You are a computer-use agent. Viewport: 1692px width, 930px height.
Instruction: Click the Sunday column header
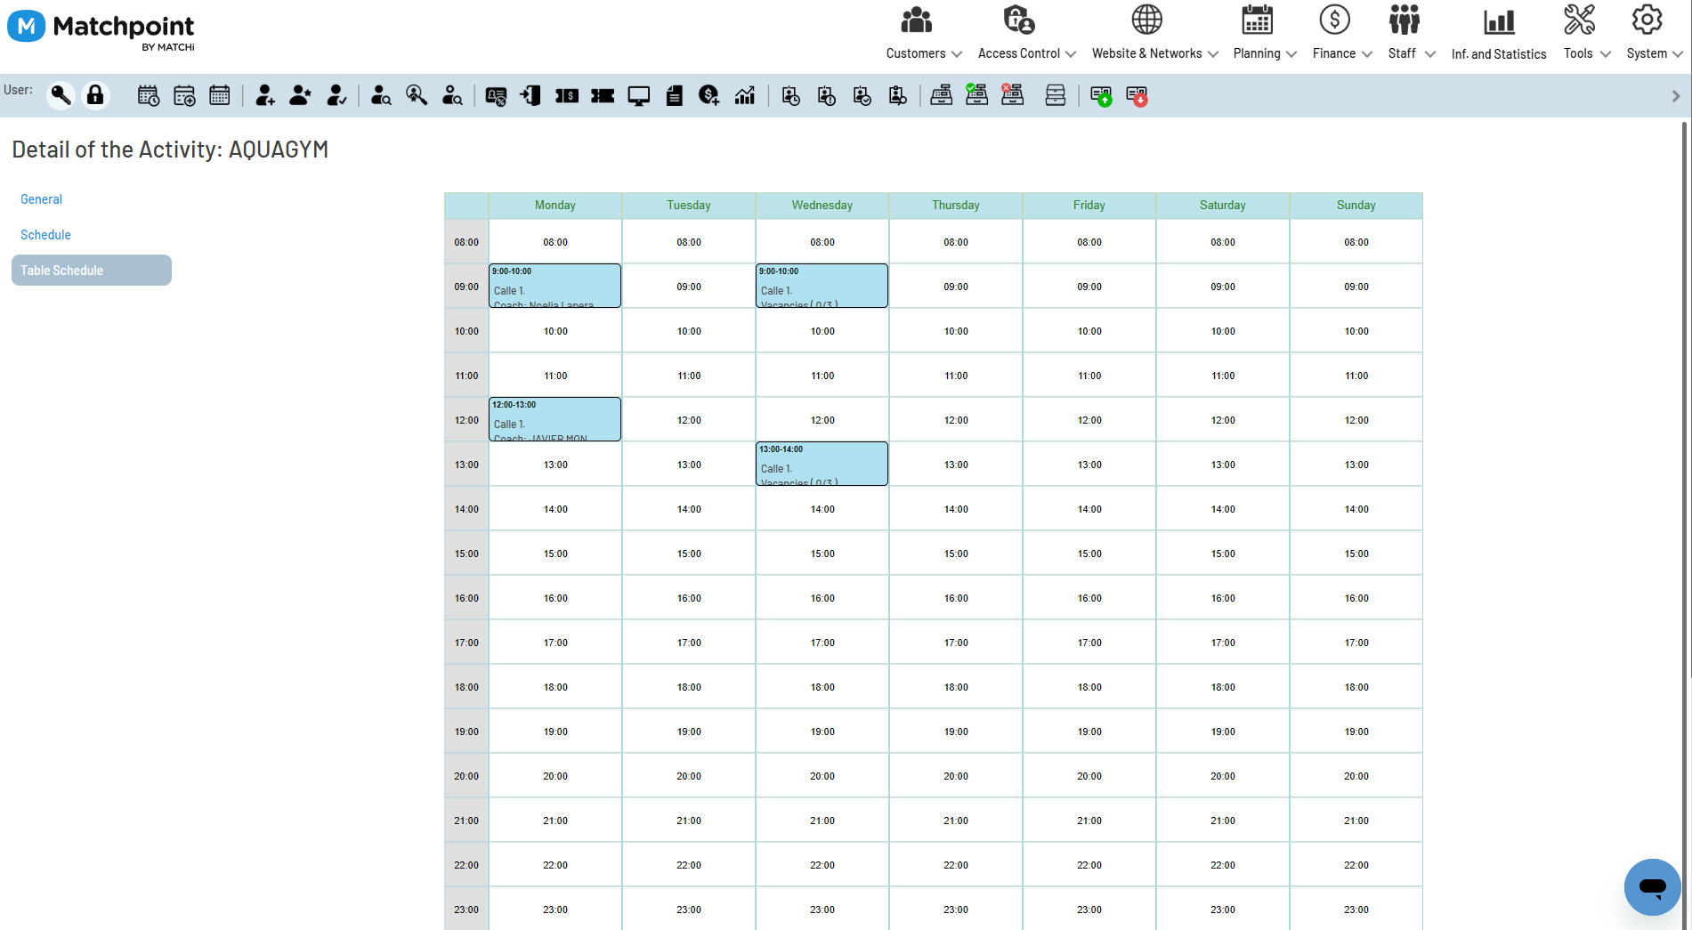point(1356,206)
